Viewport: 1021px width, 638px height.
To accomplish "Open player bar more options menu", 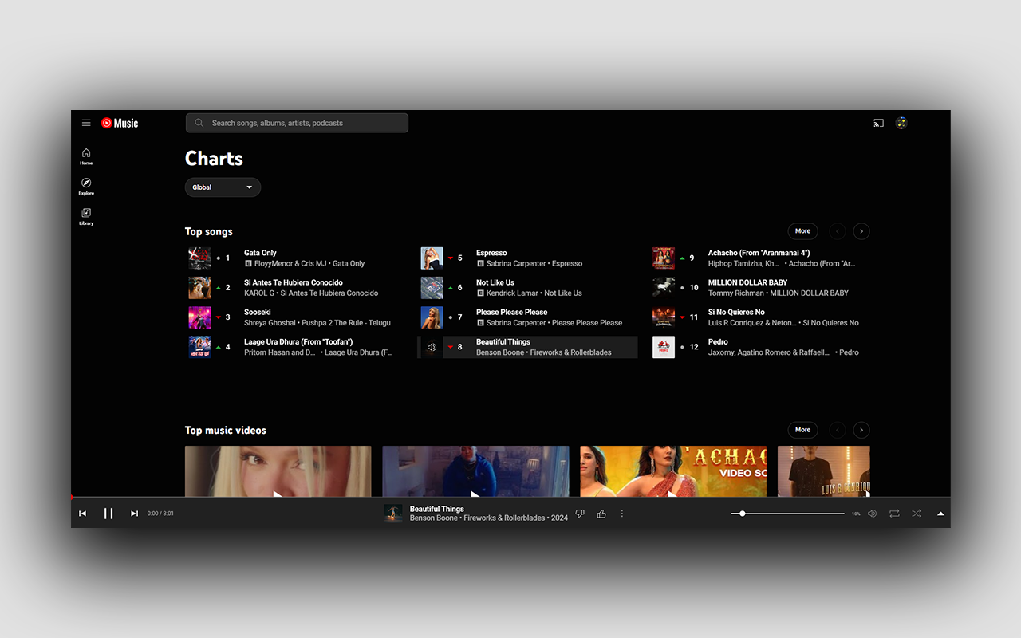I will 622,514.
